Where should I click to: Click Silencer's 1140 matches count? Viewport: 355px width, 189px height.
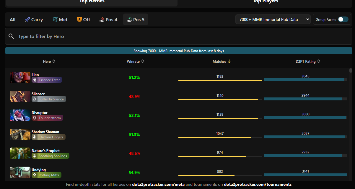coord(220,96)
